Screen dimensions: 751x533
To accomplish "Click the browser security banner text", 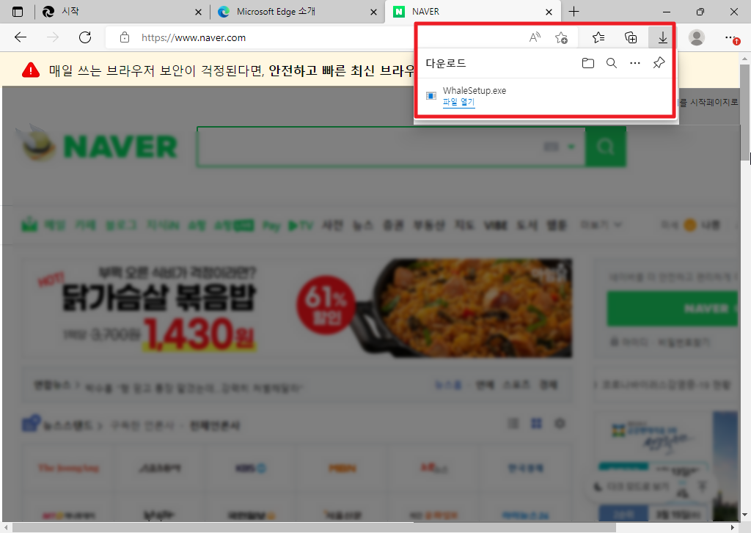I will pyautogui.click(x=231, y=71).
